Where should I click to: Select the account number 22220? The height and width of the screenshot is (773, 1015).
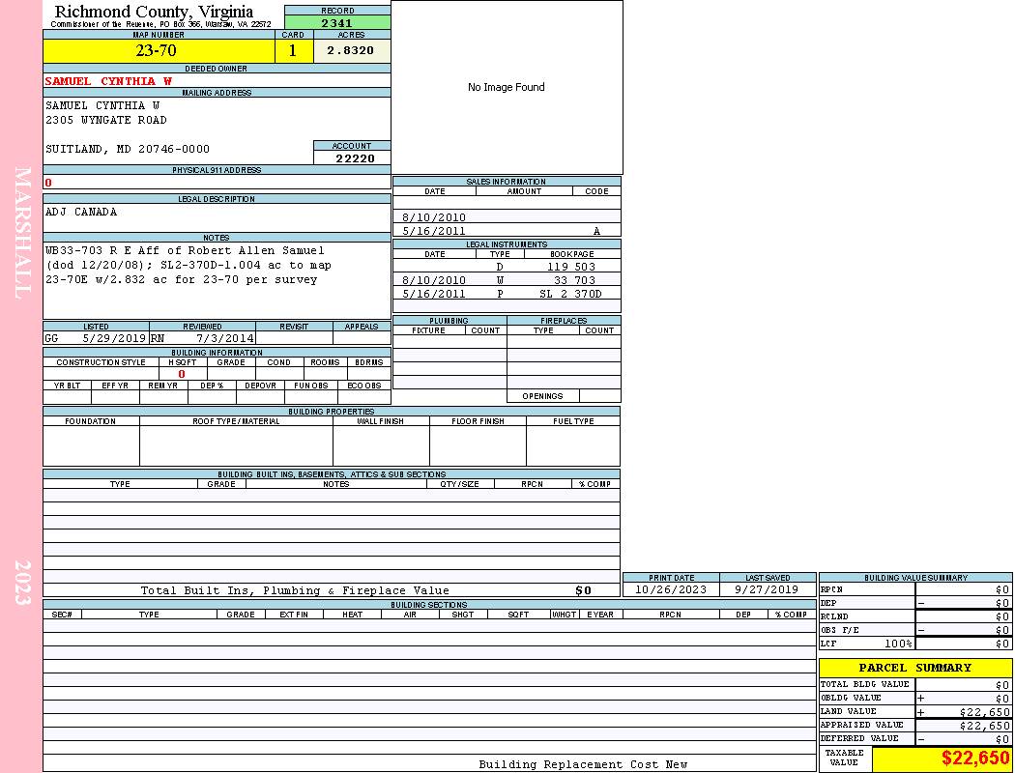355,158
